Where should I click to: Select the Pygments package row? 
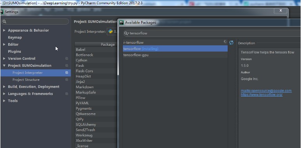96,109
